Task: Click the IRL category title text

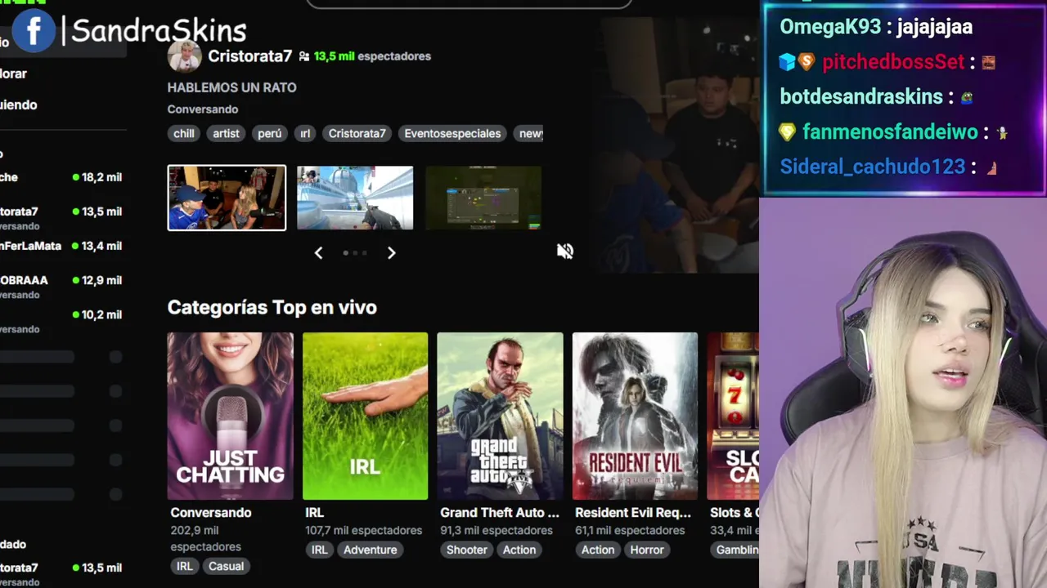Action: pyautogui.click(x=315, y=513)
